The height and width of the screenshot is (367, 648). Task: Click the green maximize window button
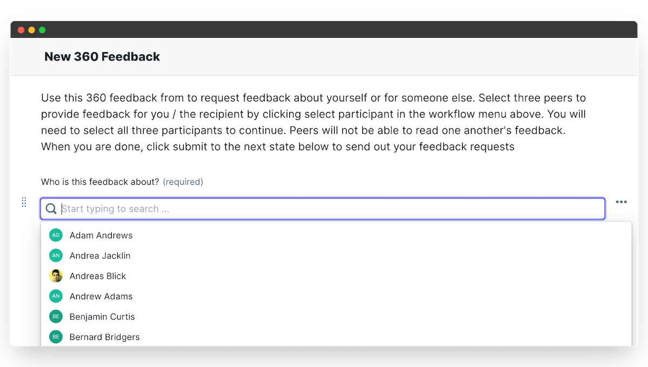pyautogui.click(x=42, y=30)
